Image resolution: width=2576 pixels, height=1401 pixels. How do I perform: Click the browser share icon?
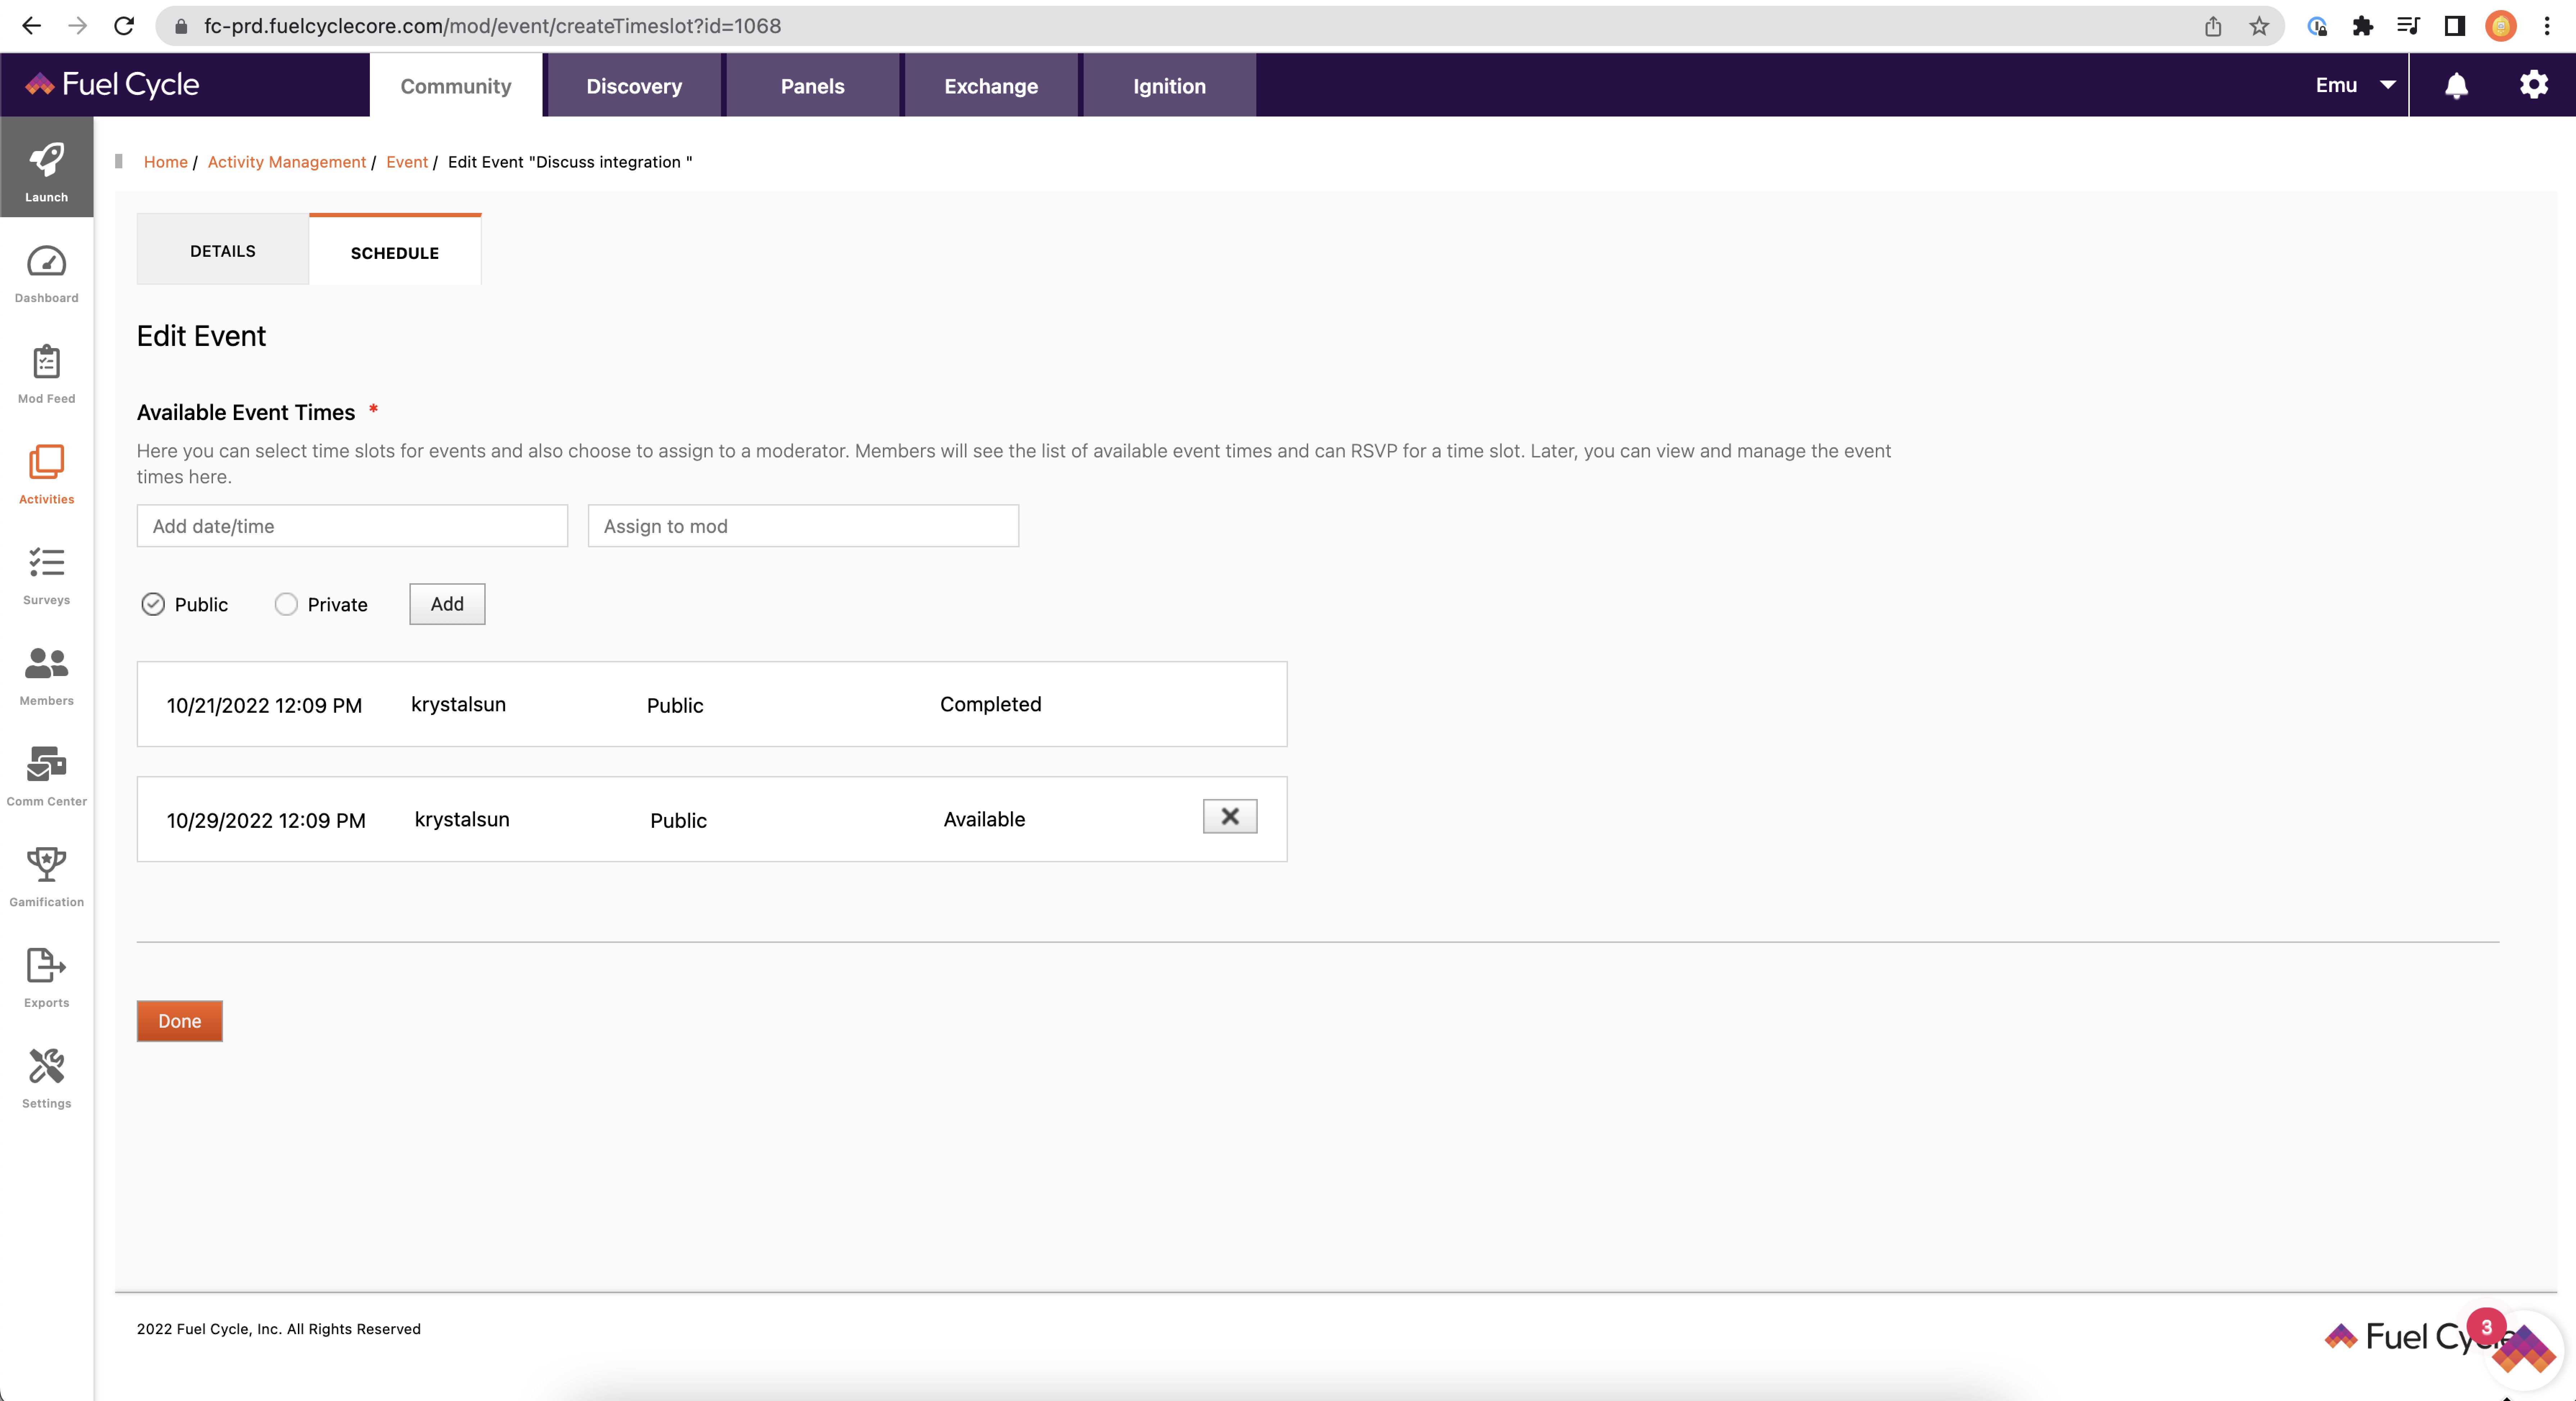[x=2213, y=26]
